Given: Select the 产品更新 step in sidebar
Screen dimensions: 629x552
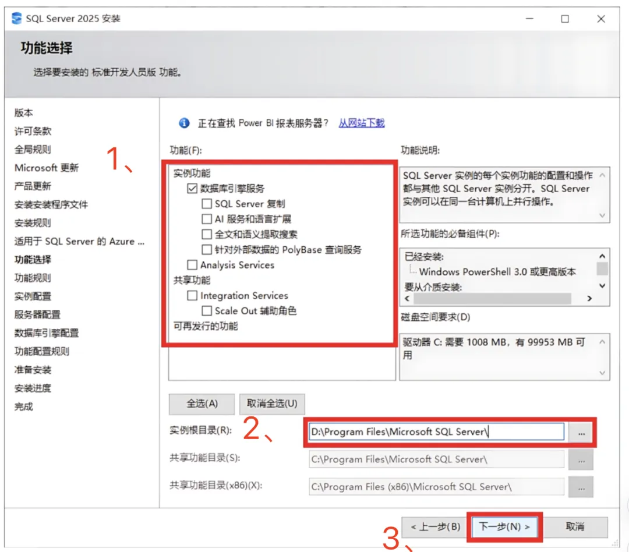Looking at the screenshot, I should [33, 186].
